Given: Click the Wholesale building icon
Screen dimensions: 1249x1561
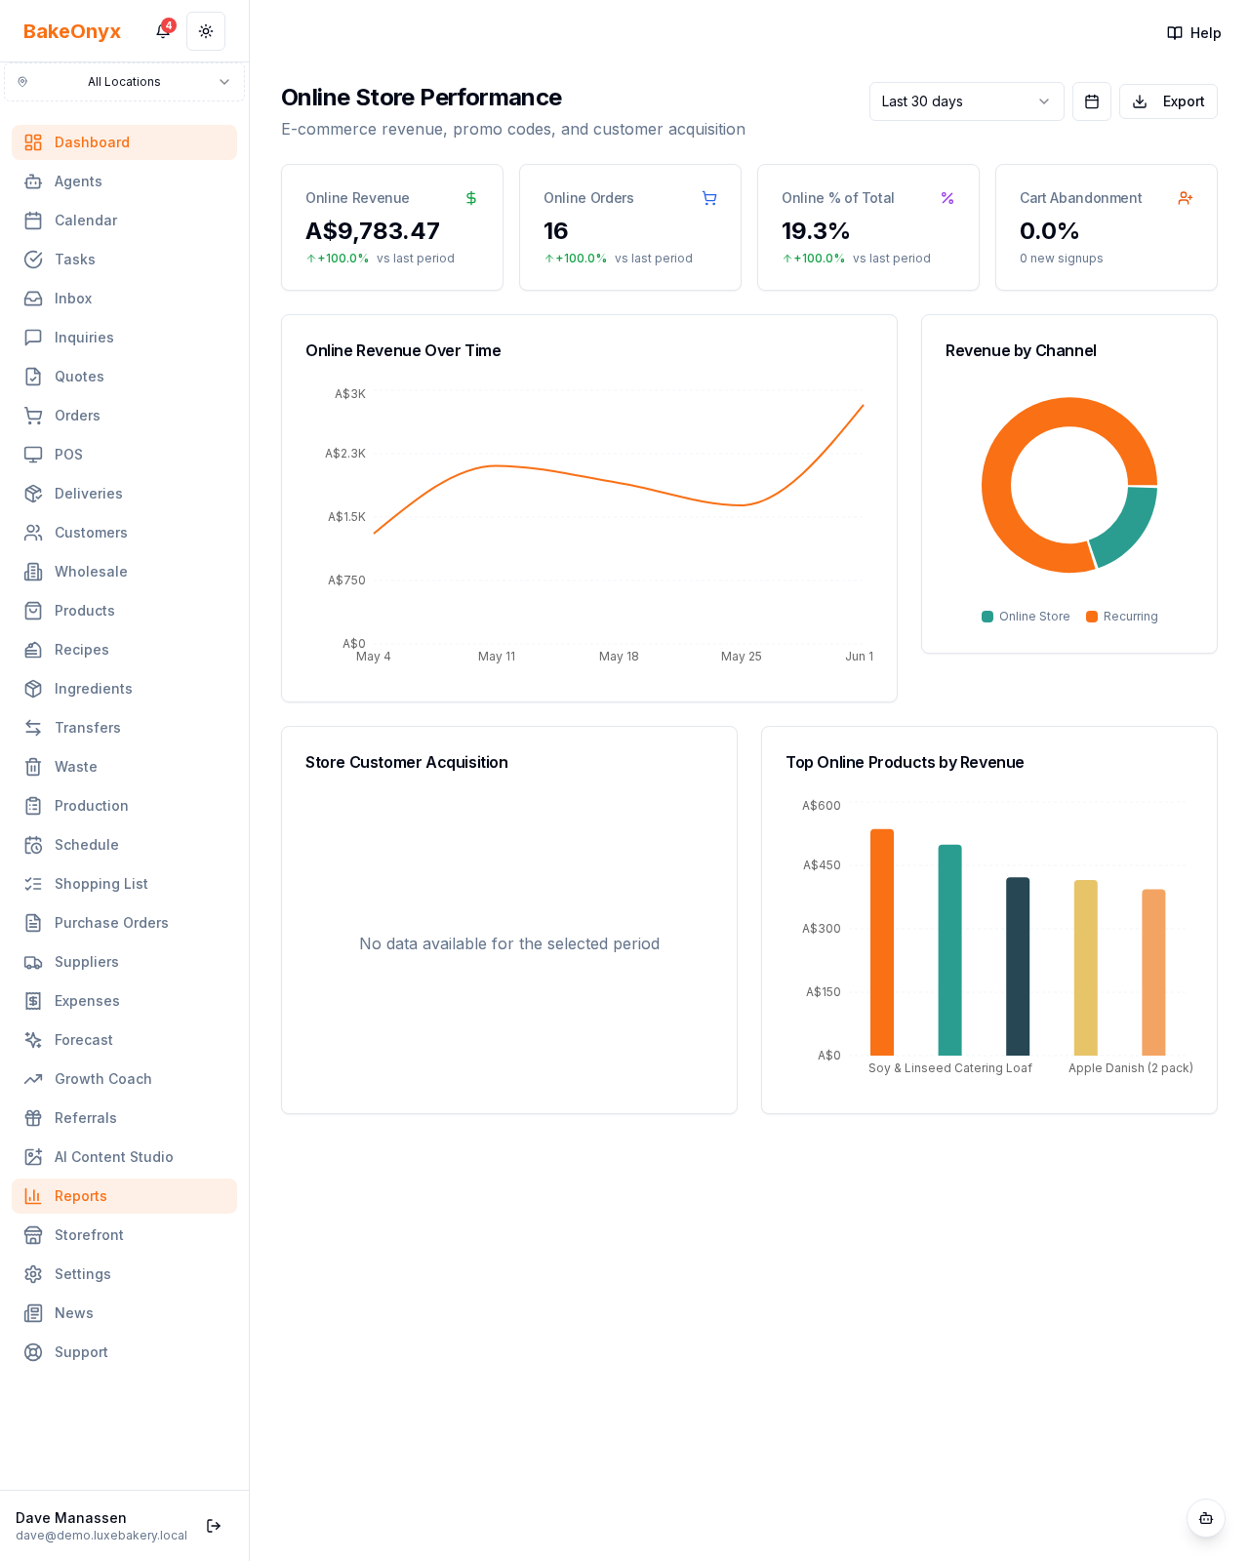Looking at the screenshot, I should (33, 572).
